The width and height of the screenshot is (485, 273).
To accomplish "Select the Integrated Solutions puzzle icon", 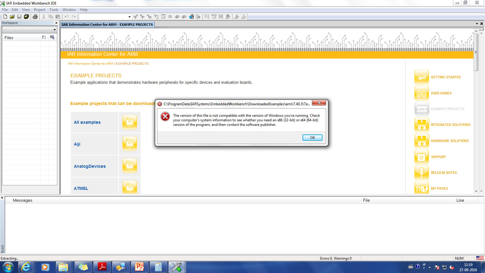I will [x=422, y=125].
